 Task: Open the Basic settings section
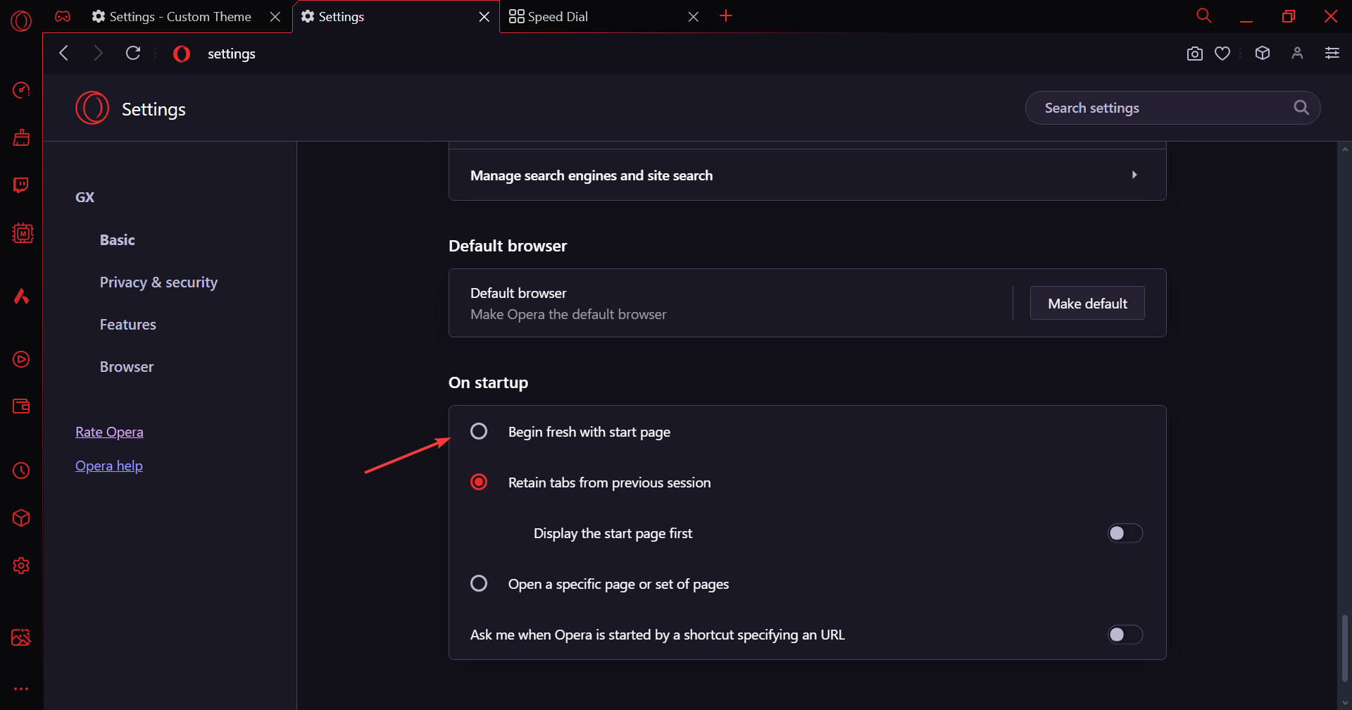(117, 239)
